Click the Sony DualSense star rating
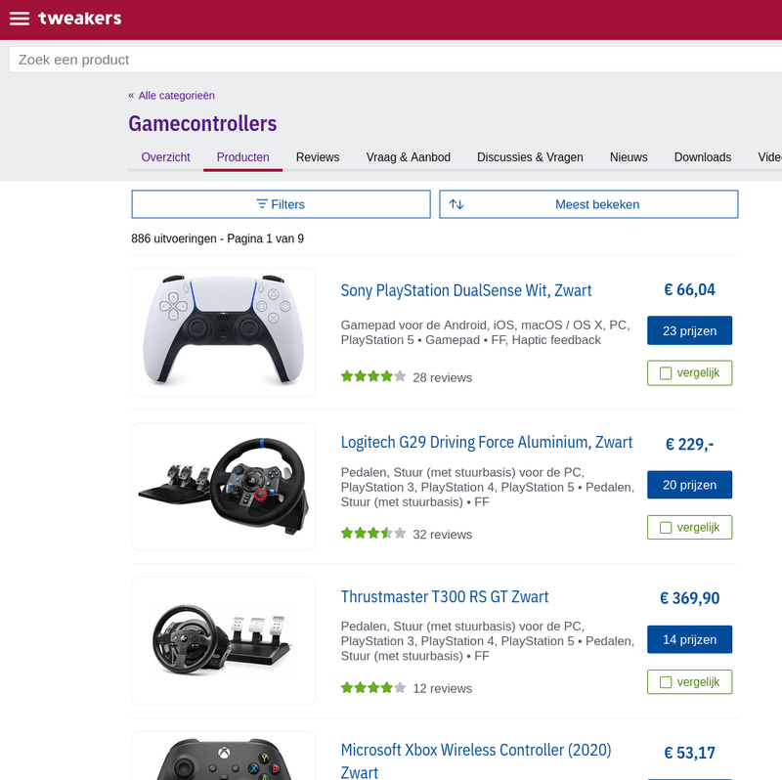 click(372, 376)
